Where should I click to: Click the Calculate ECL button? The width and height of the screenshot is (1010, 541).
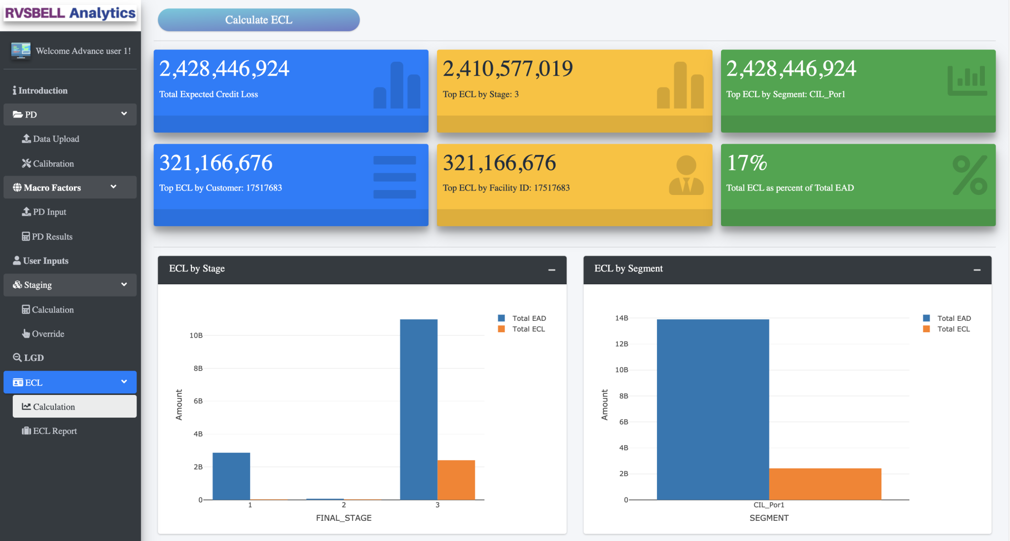258,20
